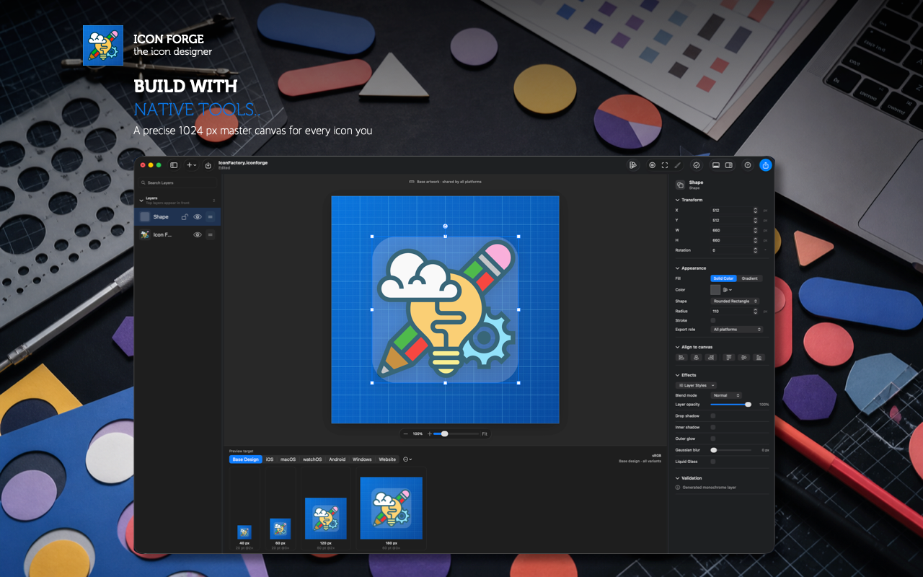The width and height of the screenshot is (923, 577).
Task: Open the add layer plus menu
Action: tap(191, 165)
